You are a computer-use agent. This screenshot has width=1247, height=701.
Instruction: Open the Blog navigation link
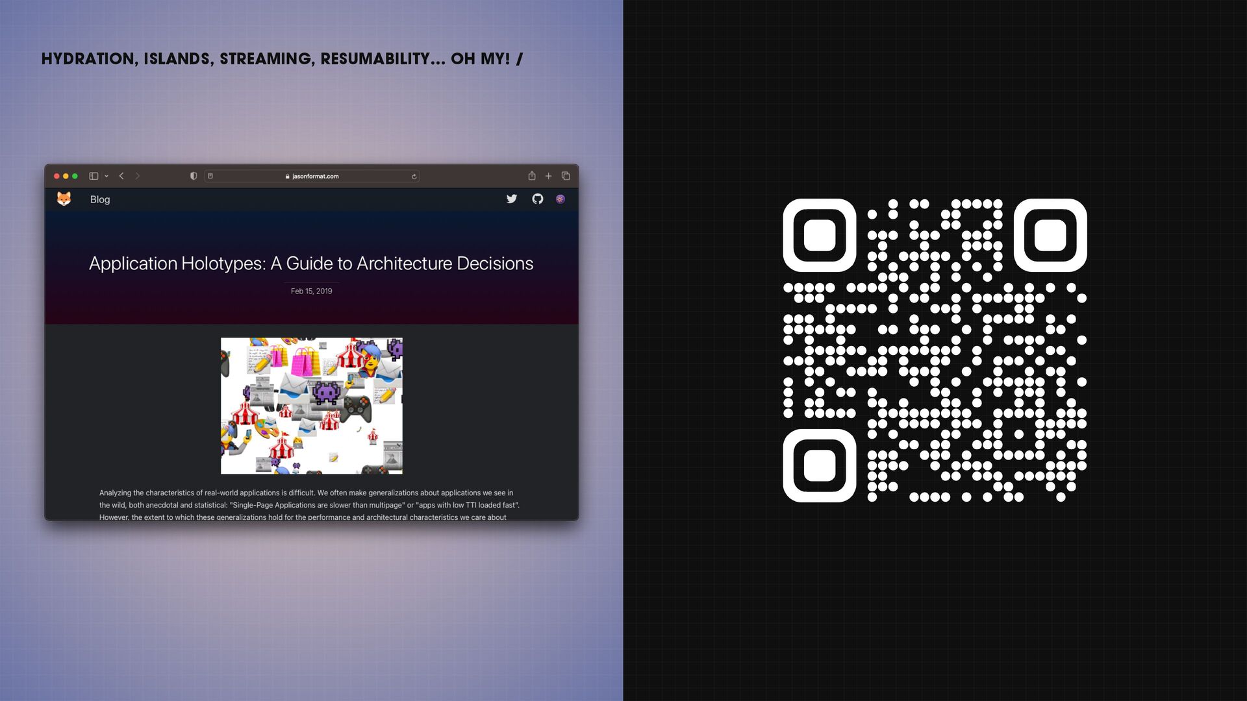pyautogui.click(x=100, y=199)
